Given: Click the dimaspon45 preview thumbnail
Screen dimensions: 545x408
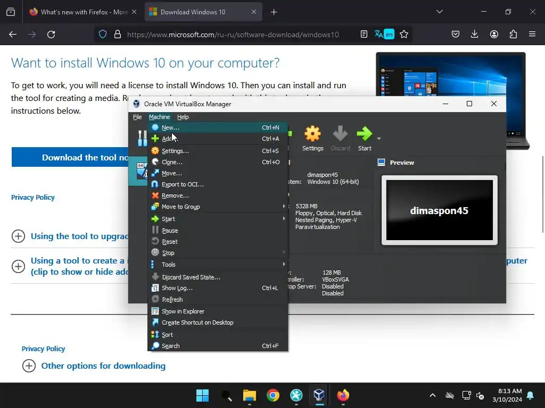Looking at the screenshot, I should point(439,210).
